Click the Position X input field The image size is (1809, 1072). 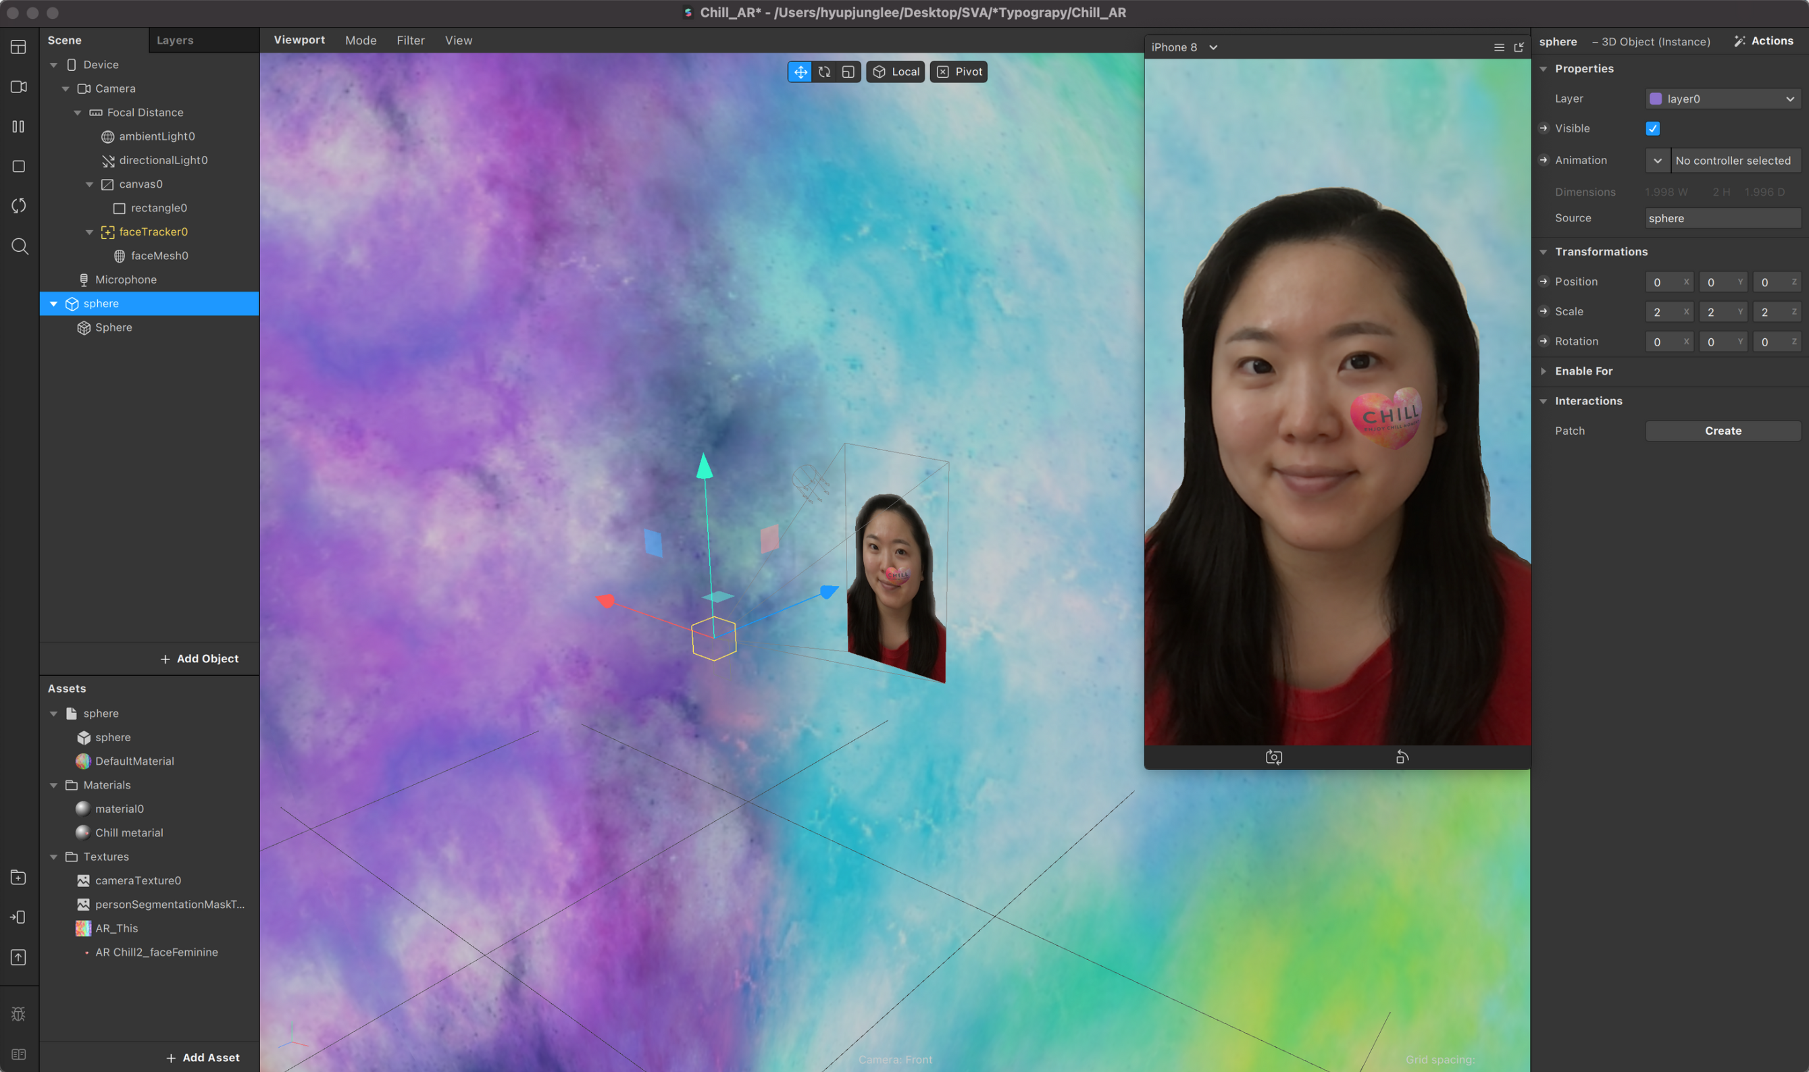(1665, 282)
